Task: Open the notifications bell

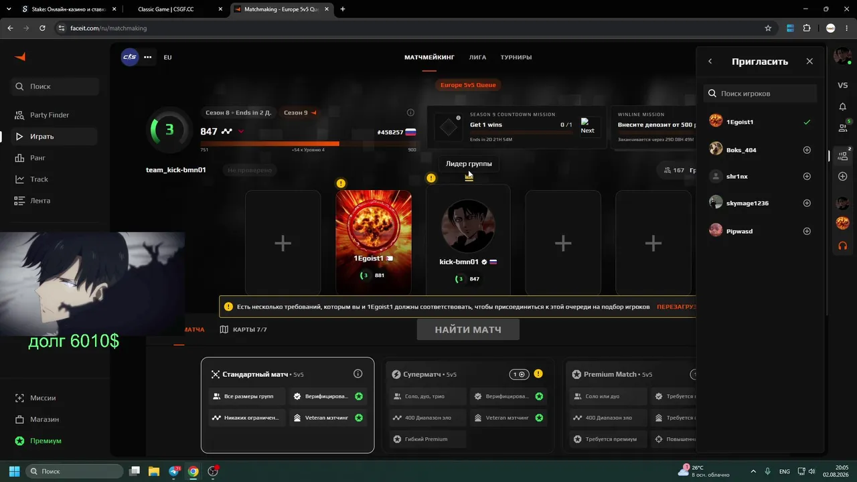Action: (842, 106)
